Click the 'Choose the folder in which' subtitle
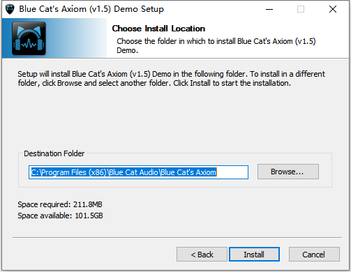 pyautogui.click(x=216, y=45)
